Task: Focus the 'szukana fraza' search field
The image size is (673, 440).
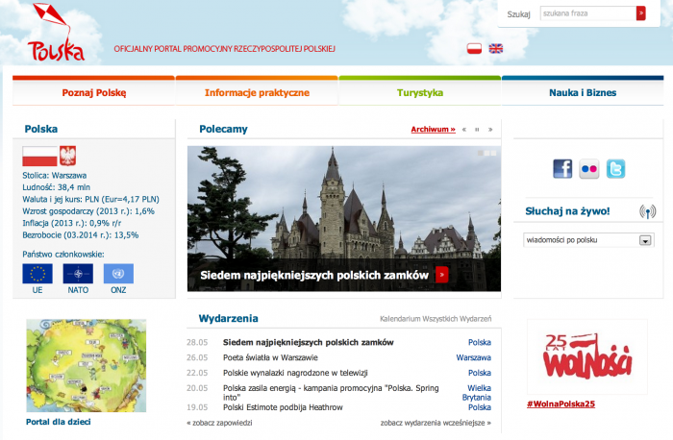Action: (587, 13)
